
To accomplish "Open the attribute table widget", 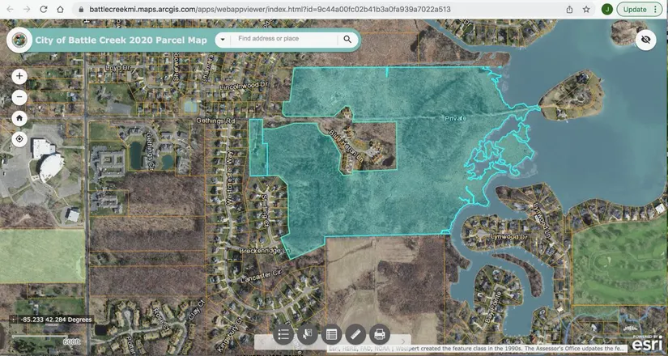I will (x=331, y=334).
